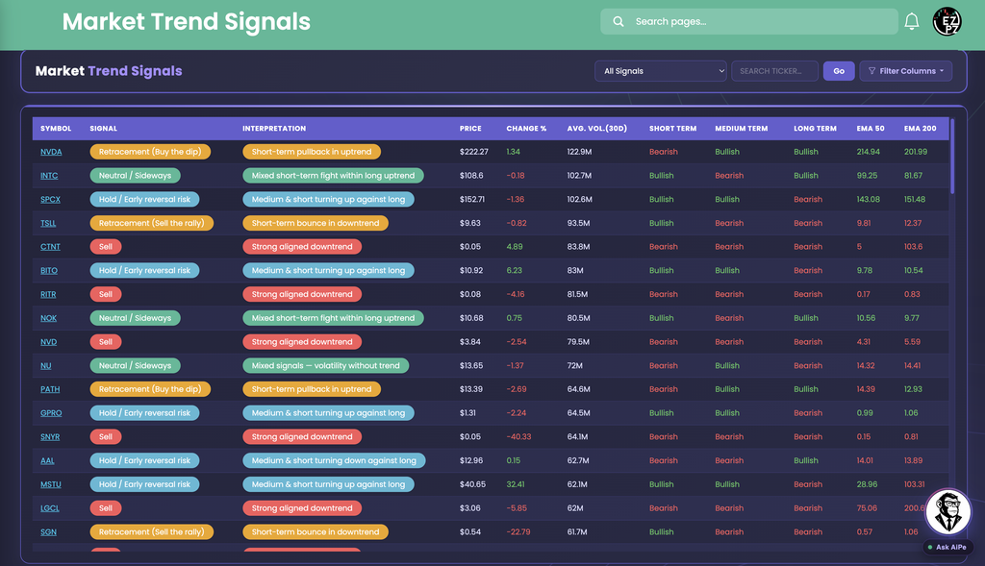
Task: Open the SNYR ticker link
Action: click(50, 437)
